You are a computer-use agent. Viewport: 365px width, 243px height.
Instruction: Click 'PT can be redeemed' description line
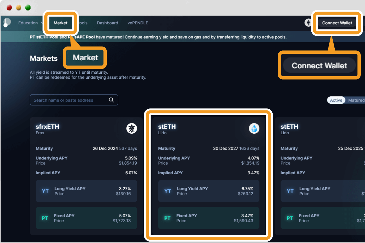point(88,77)
